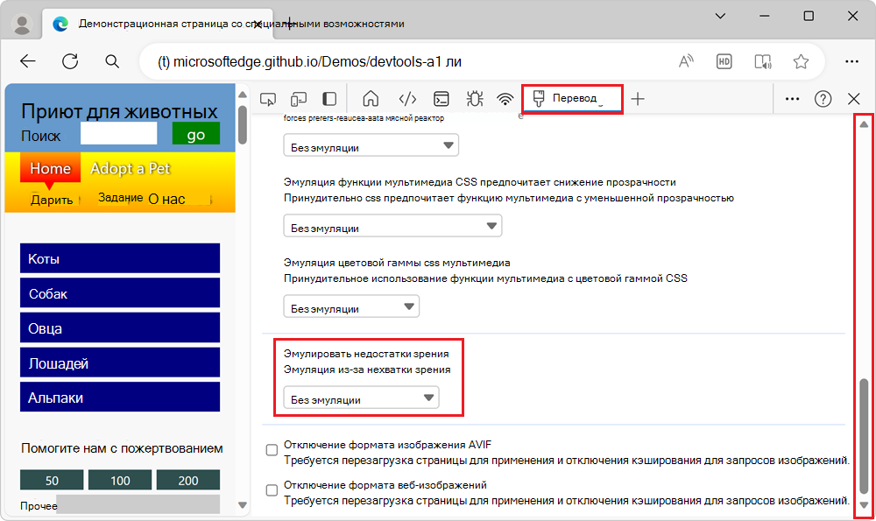
Task: Click Эмулировать недостатки зрения label
Action: pyautogui.click(x=366, y=354)
